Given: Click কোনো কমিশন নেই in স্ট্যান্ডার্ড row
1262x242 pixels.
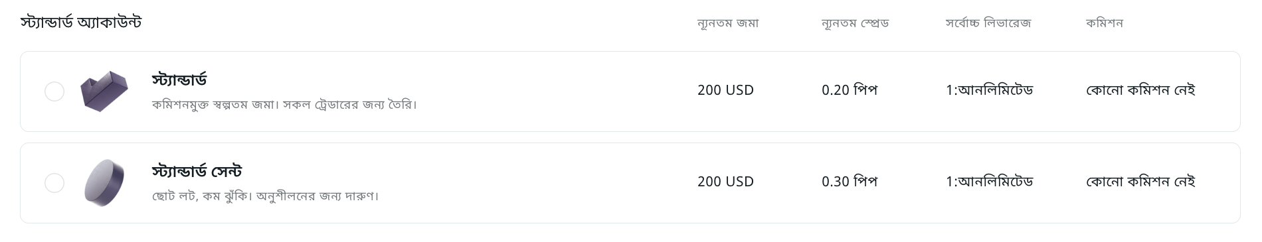Looking at the screenshot, I should point(1140,90).
